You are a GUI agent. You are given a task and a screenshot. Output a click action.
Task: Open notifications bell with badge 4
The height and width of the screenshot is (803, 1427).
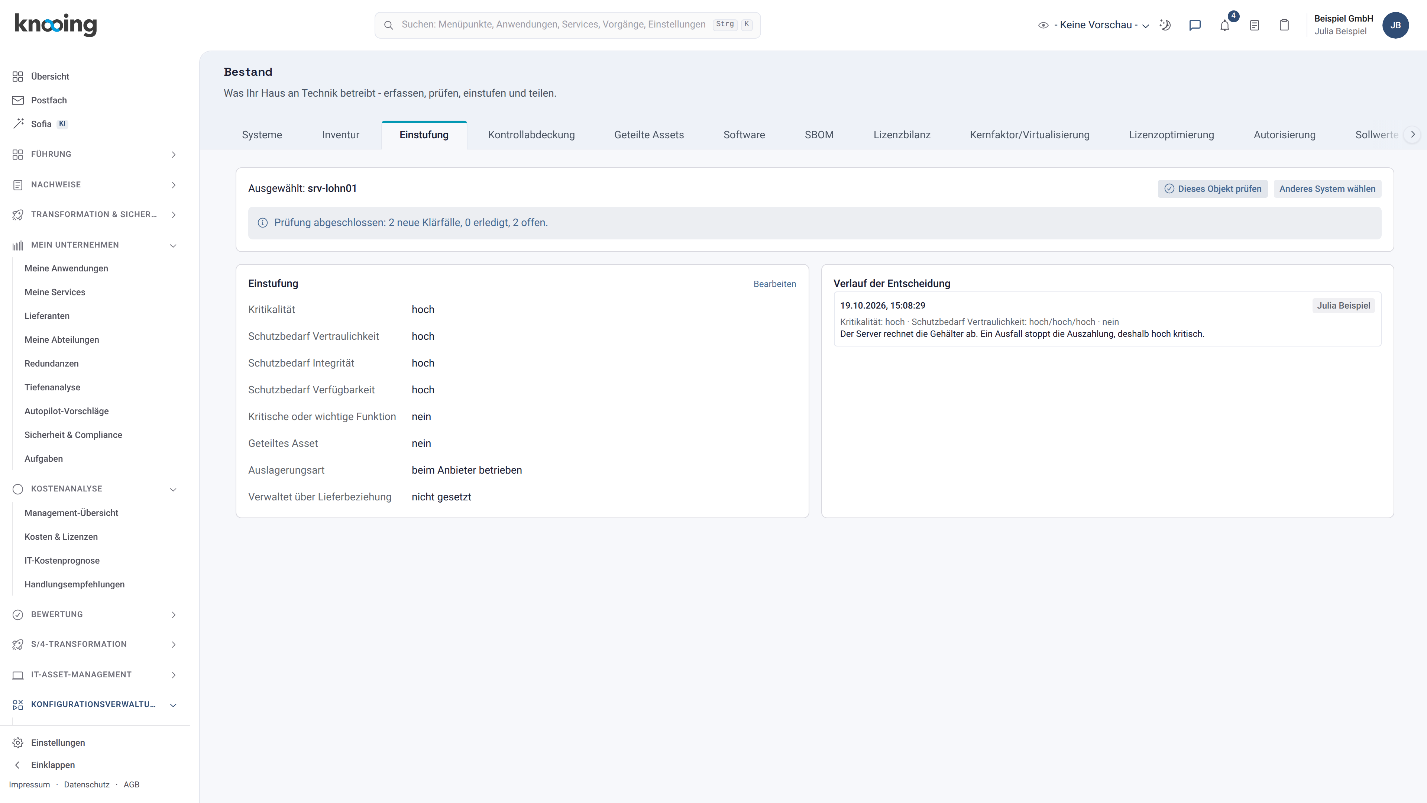pos(1225,25)
